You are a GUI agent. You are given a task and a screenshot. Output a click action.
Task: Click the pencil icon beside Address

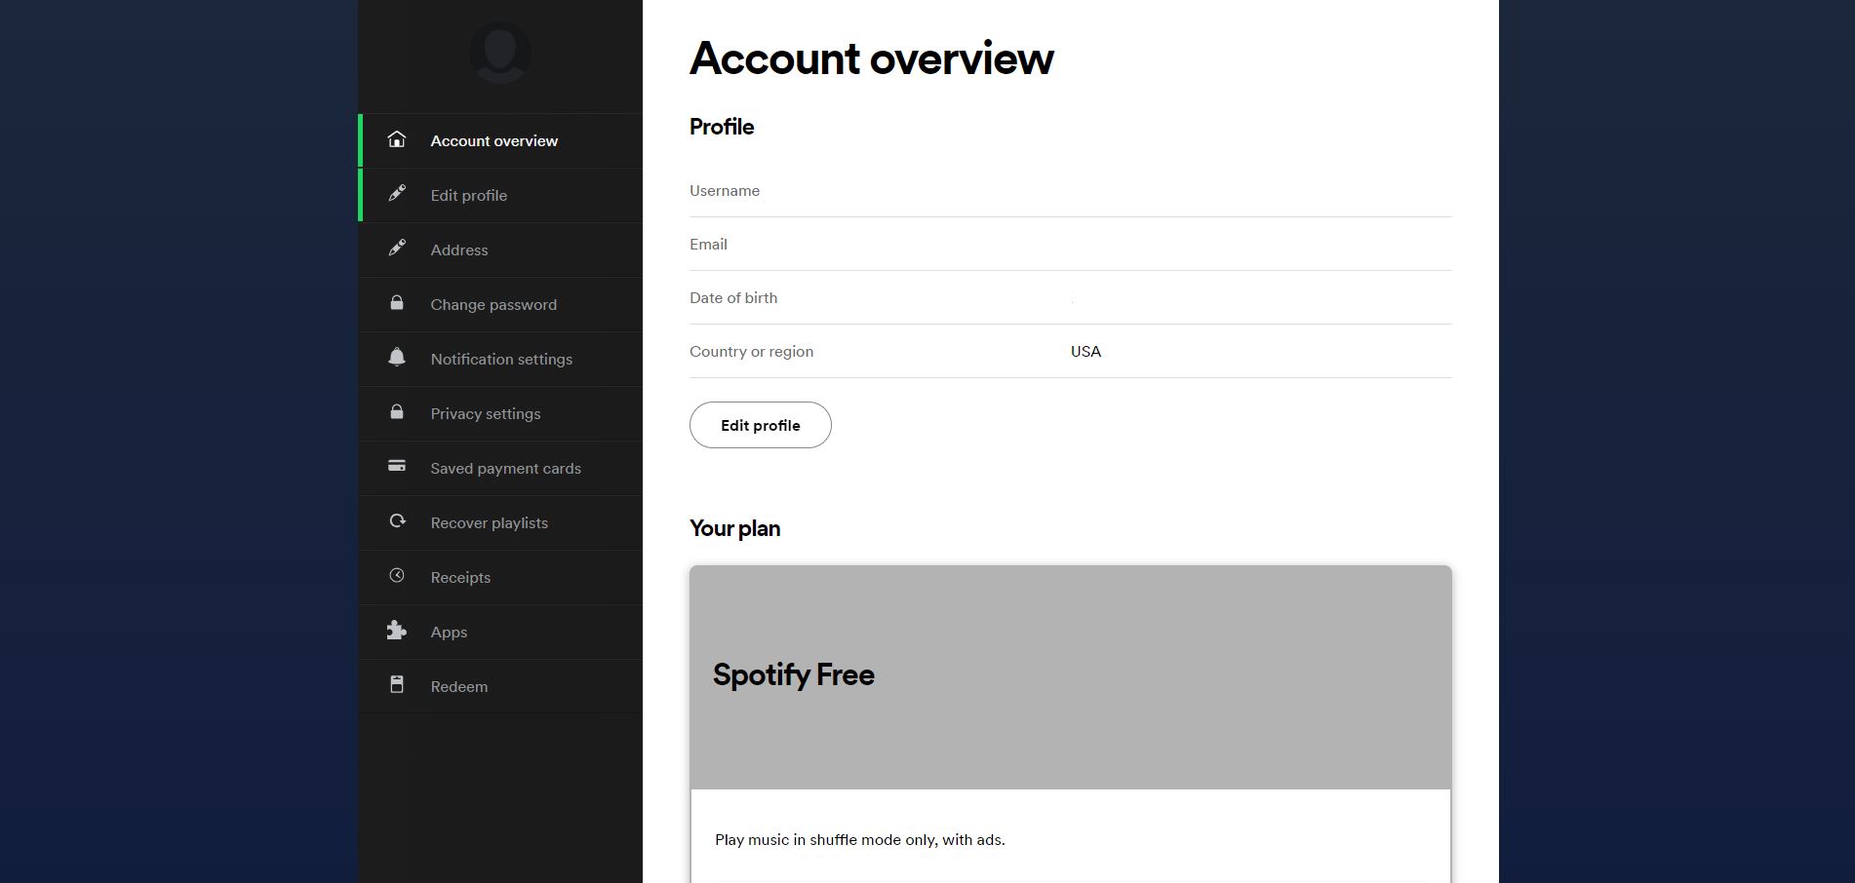click(396, 249)
